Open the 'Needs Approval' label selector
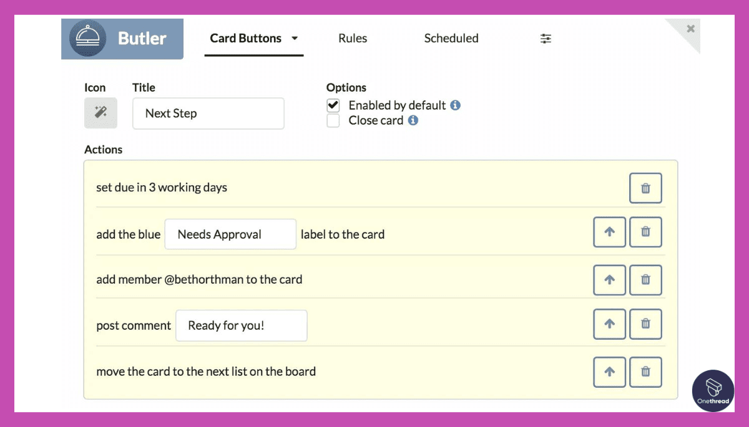The image size is (749, 427). (x=230, y=234)
